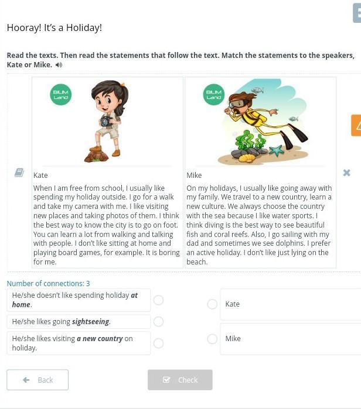Select the connector circle beside Mike
This screenshot has height=409, width=361.
tap(212, 339)
